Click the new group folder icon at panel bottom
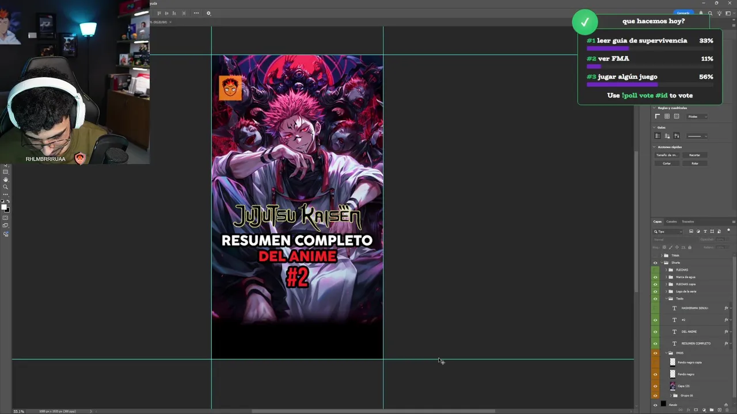Screen dimensions: 737x414 712,410
